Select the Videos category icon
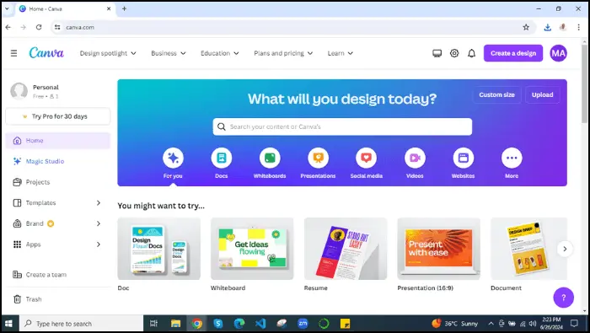The height and width of the screenshot is (333, 590). click(x=415, y=158)
